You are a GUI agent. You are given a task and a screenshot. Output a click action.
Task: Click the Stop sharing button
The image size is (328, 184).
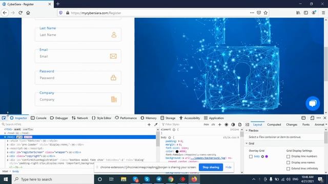(x=211, y=167)
